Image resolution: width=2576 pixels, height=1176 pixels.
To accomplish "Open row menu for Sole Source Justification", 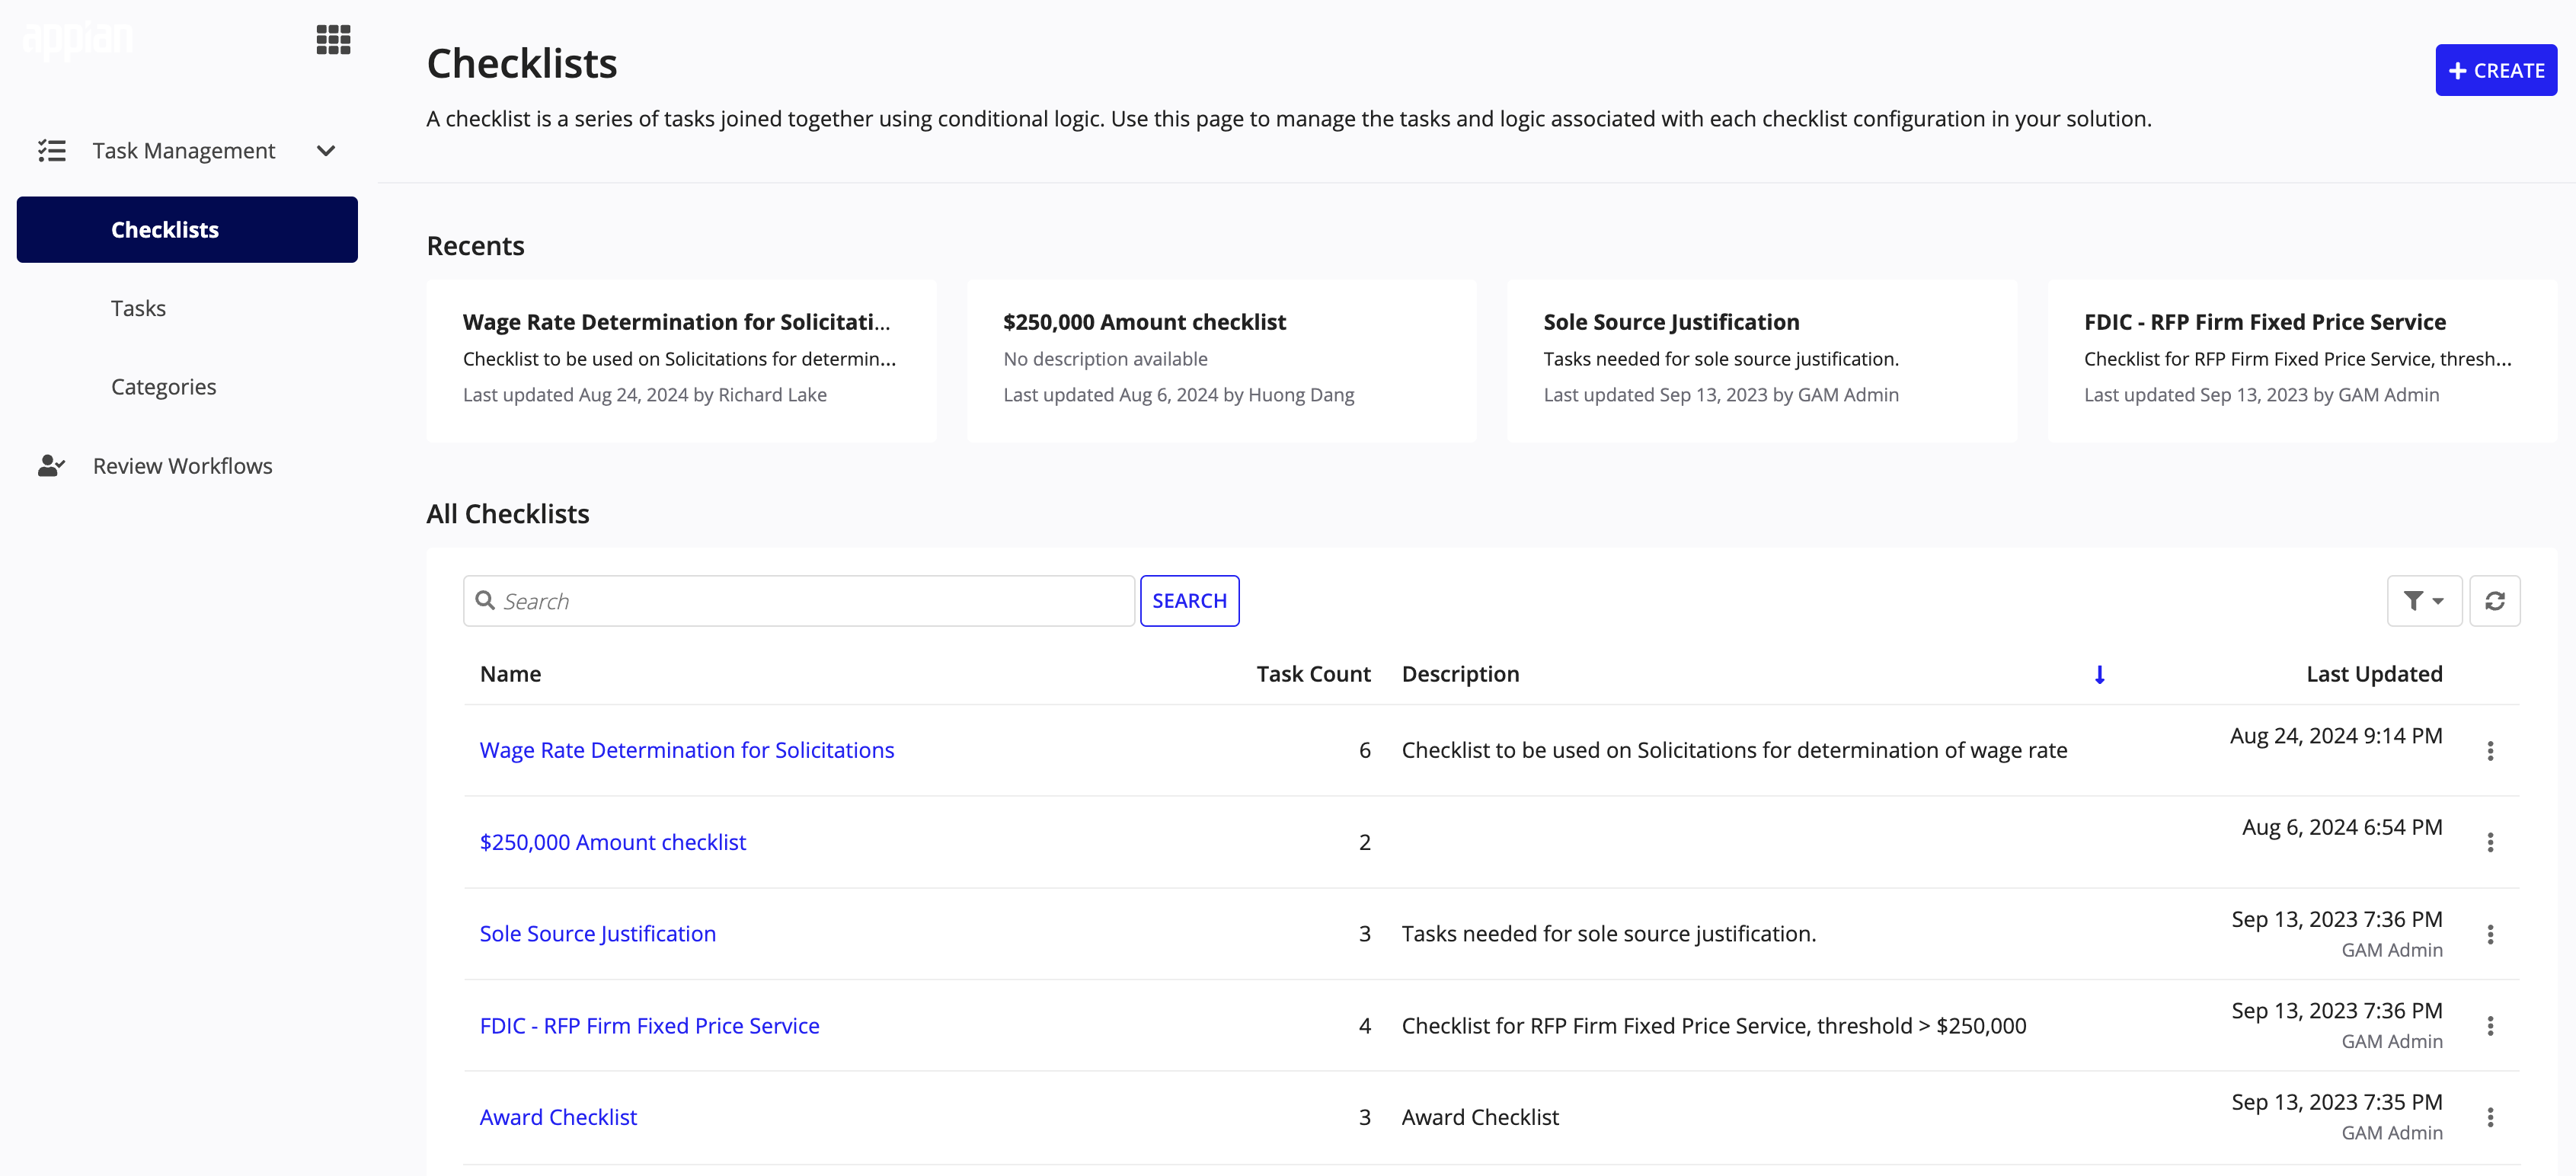I will [2490, 934].
